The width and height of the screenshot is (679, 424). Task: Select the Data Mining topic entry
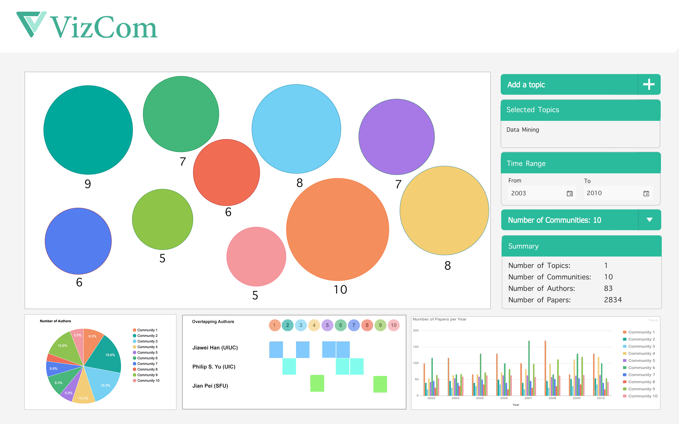[x=523, y=130]
